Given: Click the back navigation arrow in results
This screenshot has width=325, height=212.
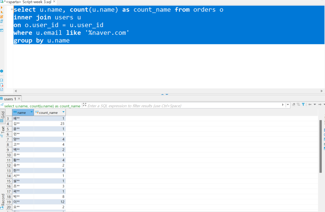Looking at the screenshot, I should [310, 104].
